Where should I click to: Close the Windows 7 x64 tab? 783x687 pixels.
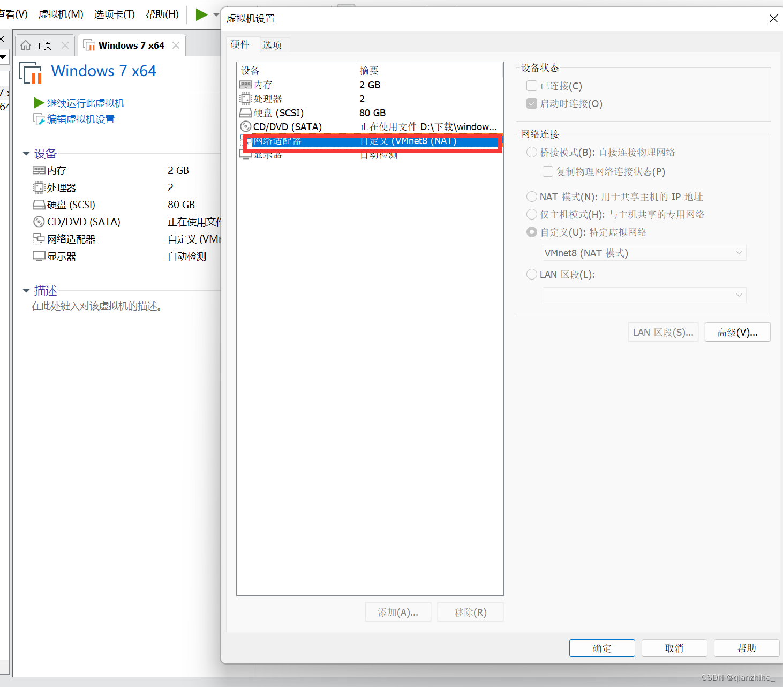[x=176, y=46]
